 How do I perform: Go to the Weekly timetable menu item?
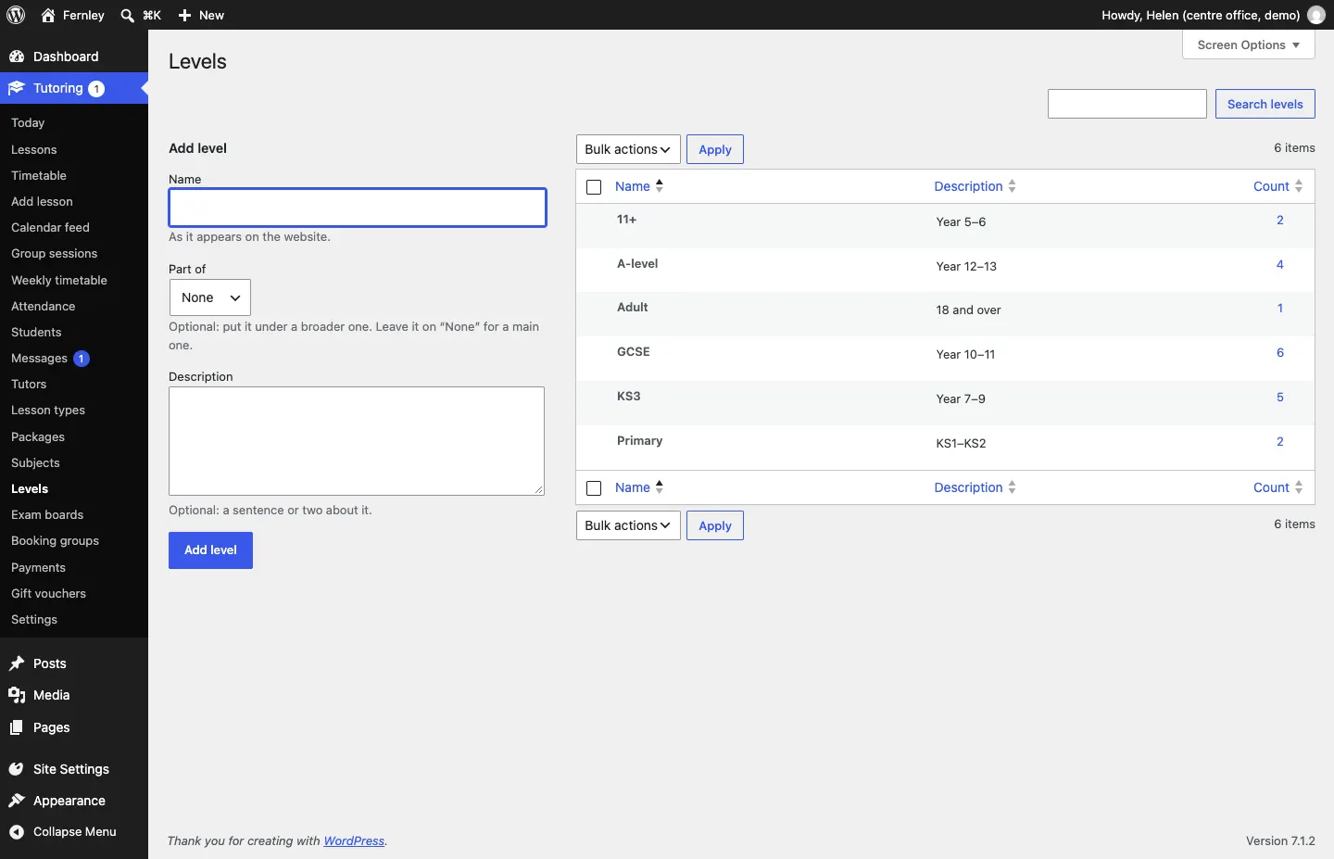(x=59, y=280)
